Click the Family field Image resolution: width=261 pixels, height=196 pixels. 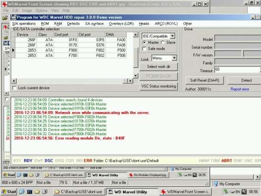pyautogui.click(x=238, y=62)
